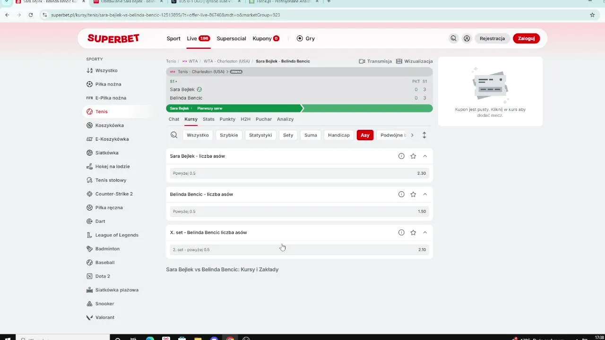Bookmark this page with star icon
This screenshot has height=340, width=605.
tap(592, 15)
